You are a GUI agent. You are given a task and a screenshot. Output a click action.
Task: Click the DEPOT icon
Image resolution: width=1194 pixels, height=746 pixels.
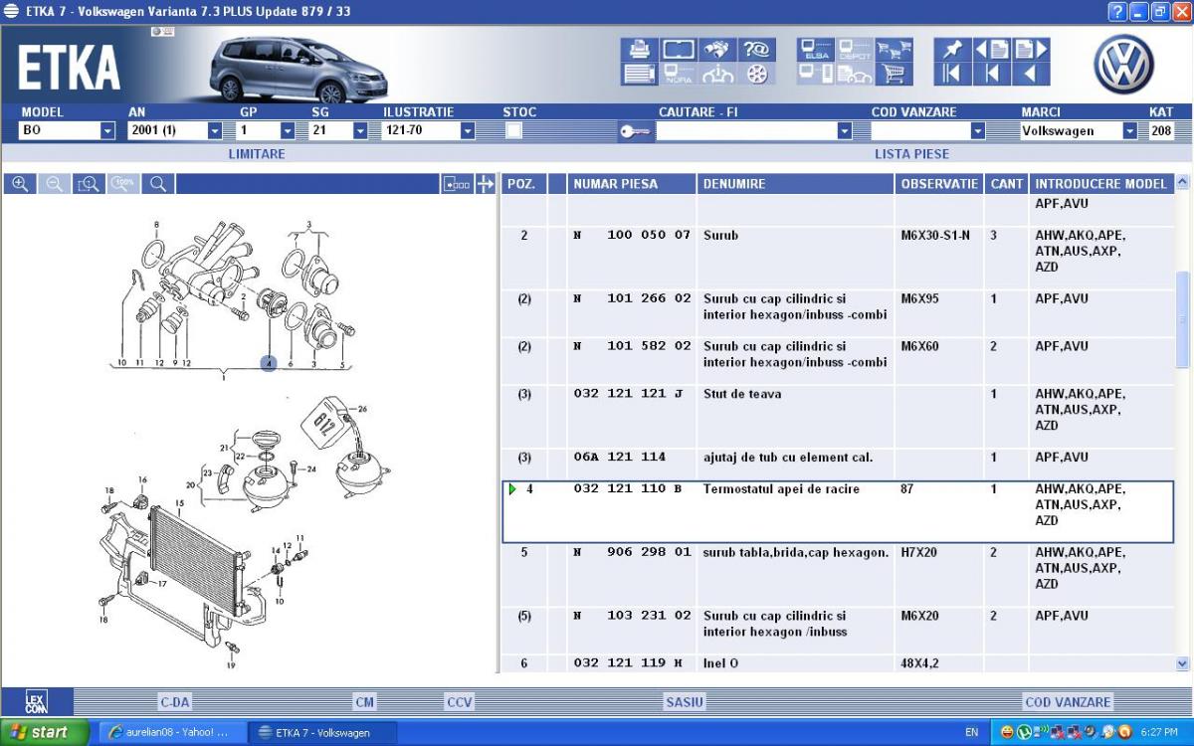tap(855, 50)
